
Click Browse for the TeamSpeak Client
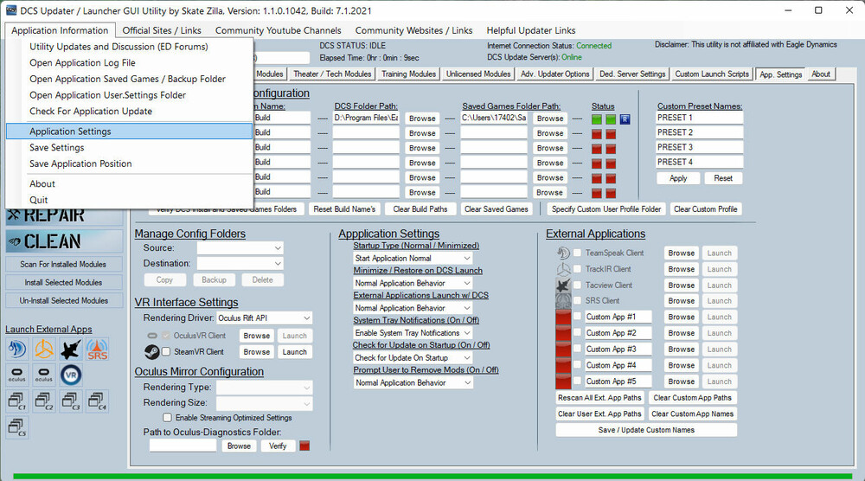click(x=682, y=253)
